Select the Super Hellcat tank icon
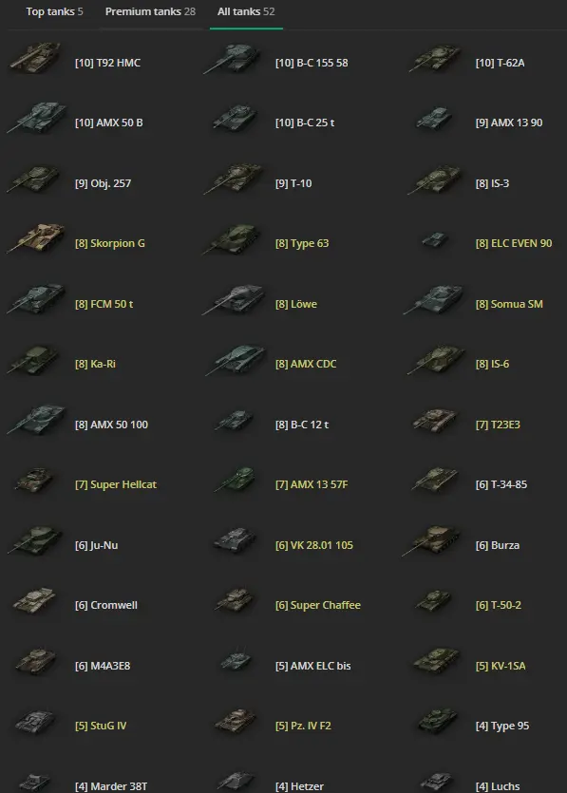The width and height of the screenshot is (567, 793). click(34, 480)
